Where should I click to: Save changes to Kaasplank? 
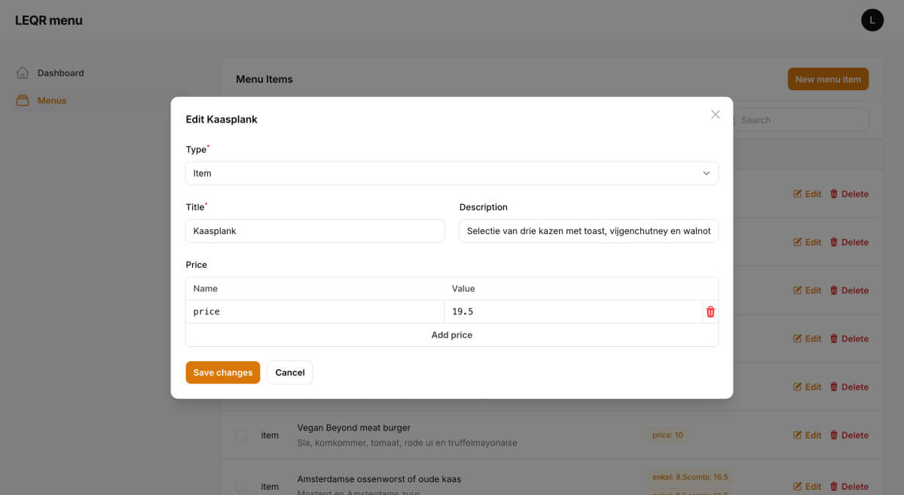223,372
